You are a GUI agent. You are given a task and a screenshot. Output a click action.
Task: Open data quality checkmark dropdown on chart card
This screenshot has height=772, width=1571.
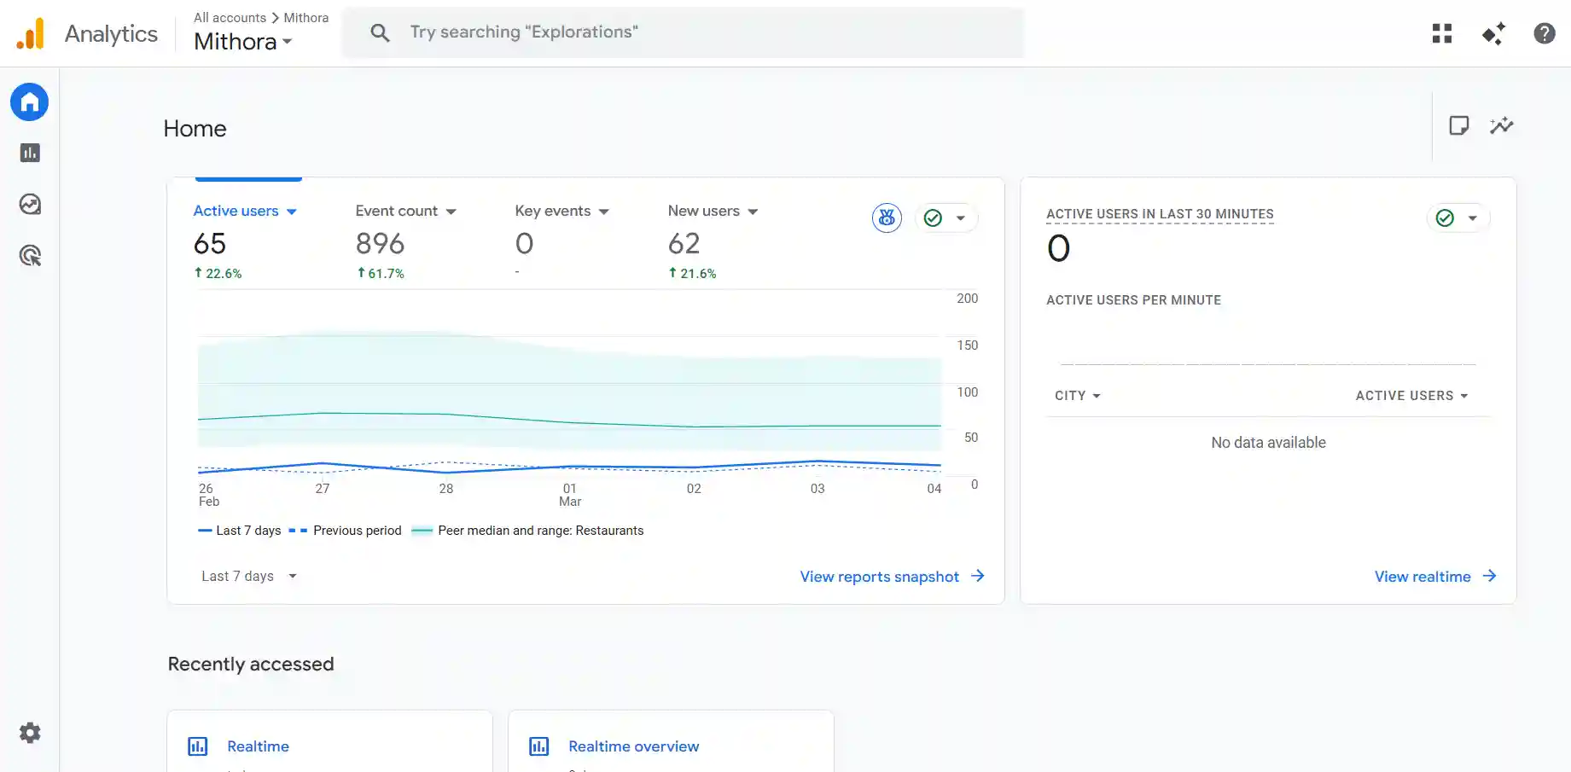click(946, 218)
